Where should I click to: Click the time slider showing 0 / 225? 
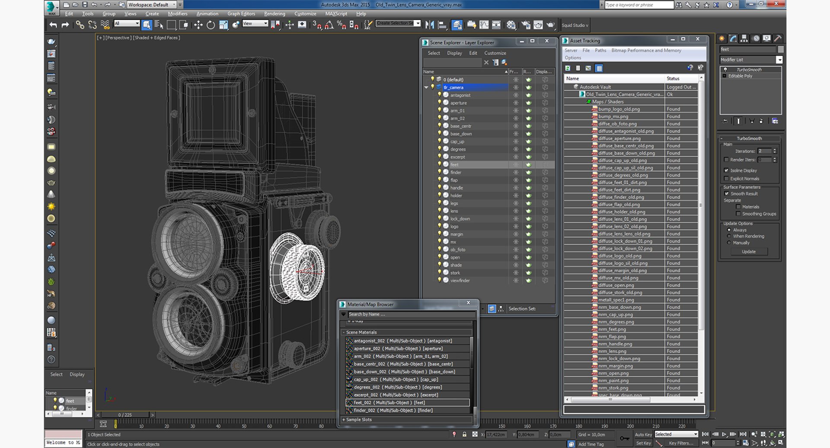125,415
